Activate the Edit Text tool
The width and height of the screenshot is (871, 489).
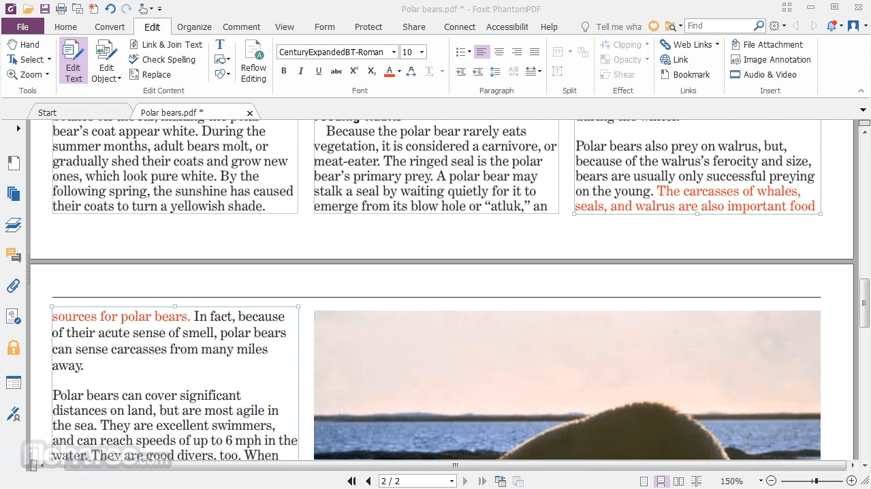[74, 61]
